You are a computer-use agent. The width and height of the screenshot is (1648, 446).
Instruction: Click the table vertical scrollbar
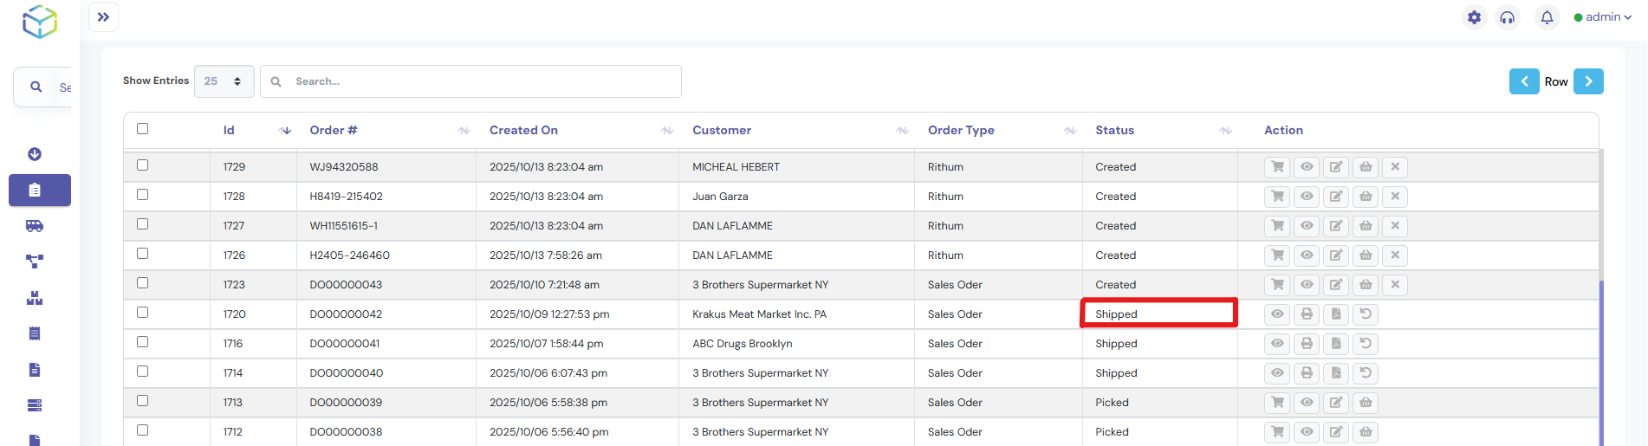pyautogui.click(x=1601, y=364)
